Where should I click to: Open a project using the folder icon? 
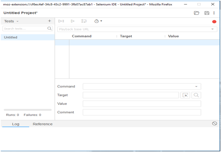tap(197, 13)
